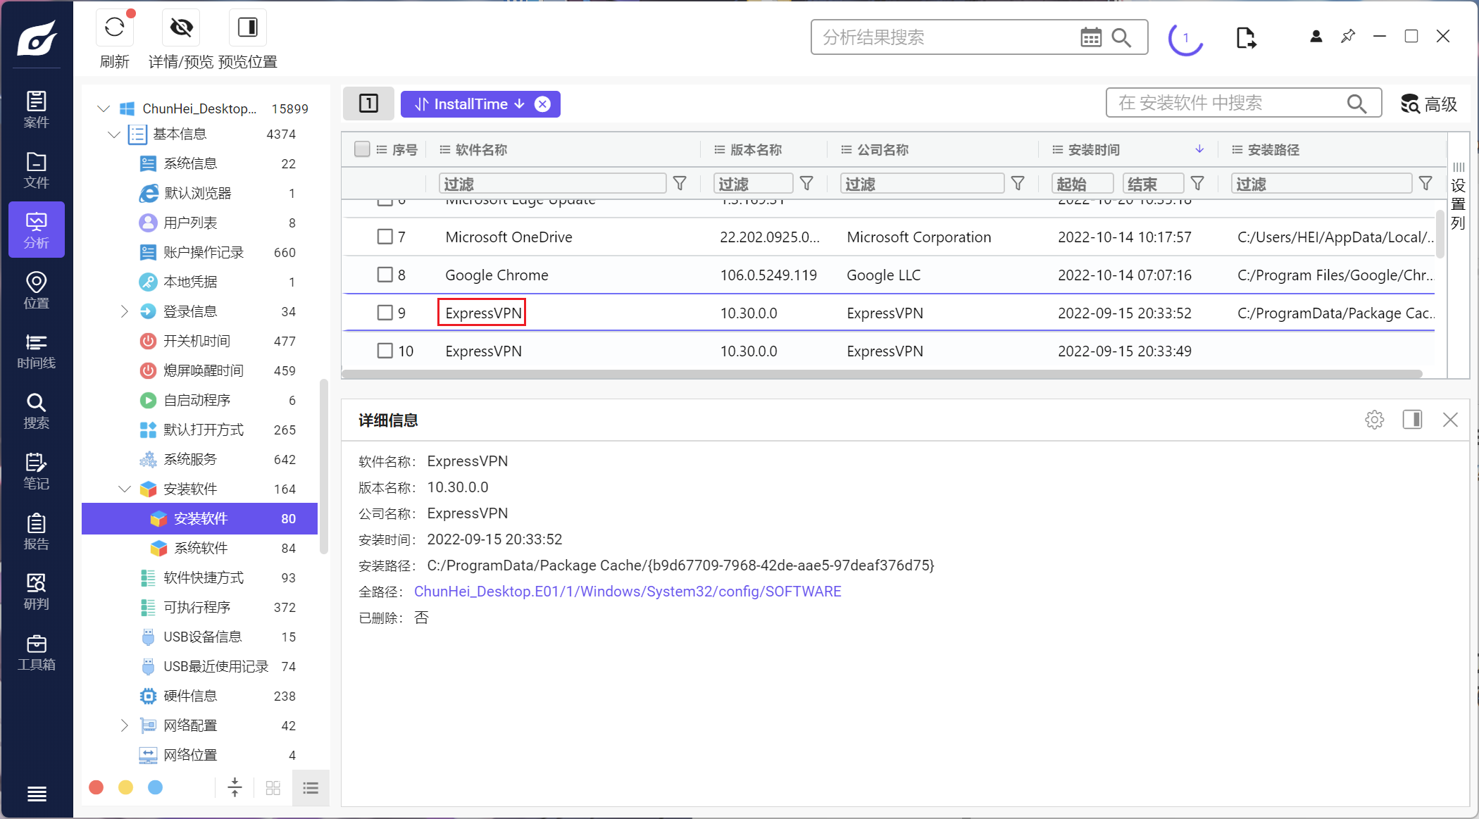Image resolution: width=1479 pixels, height=819 pixels.
Task: Click the export file icon
Action: point(1246,37)
